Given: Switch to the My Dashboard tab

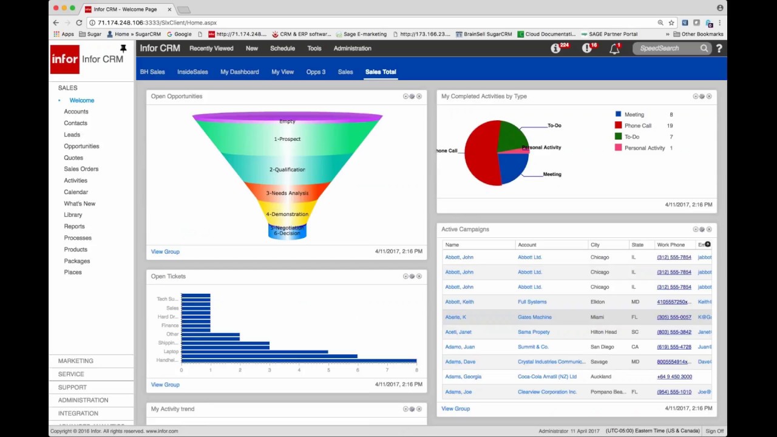Looking at the screenshot, I should [x=240, y=72].
